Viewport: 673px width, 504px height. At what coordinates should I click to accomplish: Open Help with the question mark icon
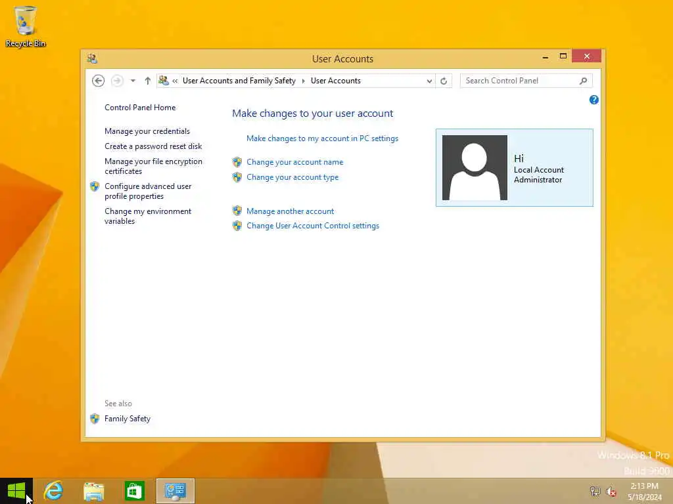[594, 100]
